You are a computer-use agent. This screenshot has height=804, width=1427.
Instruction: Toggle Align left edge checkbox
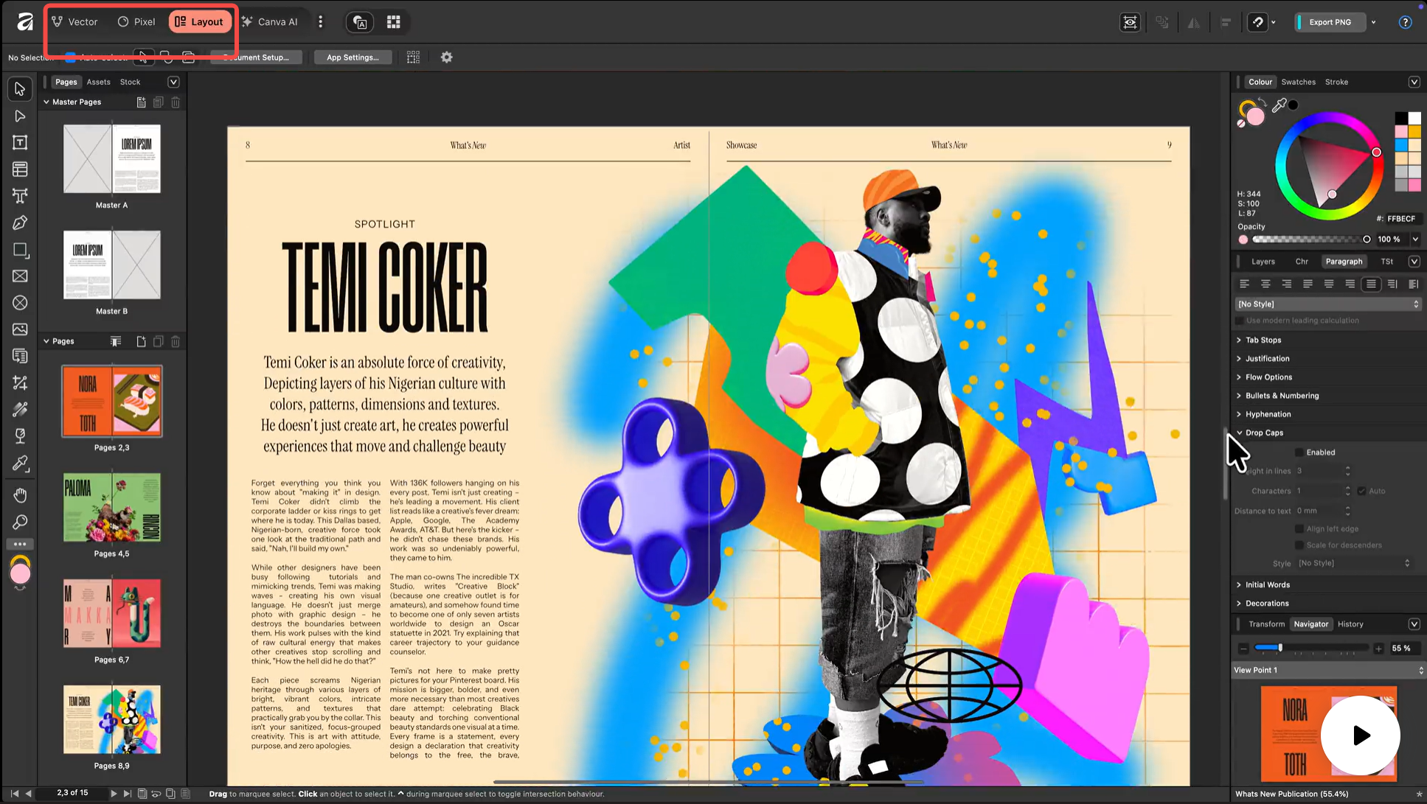click(1299, 528)
